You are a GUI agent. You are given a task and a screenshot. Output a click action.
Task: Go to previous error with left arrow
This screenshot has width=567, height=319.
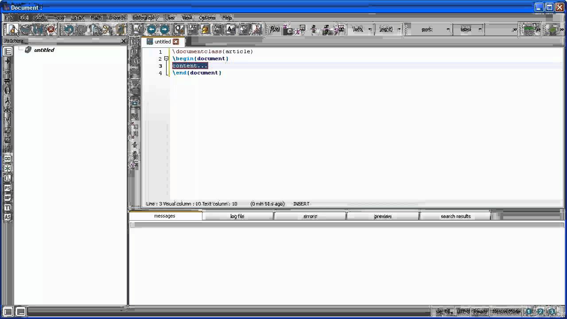click(151, 29)
